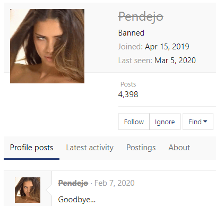Click the Posts label above the count
The height and width of the screenshot is (206, 216).
coord(128,84)
